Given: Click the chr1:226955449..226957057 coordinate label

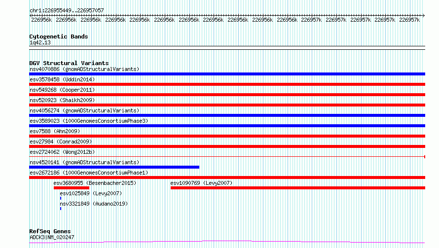Looking at the screenshot, I should (x=67, y=10).
